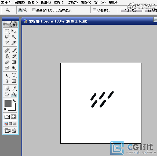The height and width of the screenshot is (156, 157).
Task: Select the Rectangular Marquee tool
Action: (x=7, y=31)
